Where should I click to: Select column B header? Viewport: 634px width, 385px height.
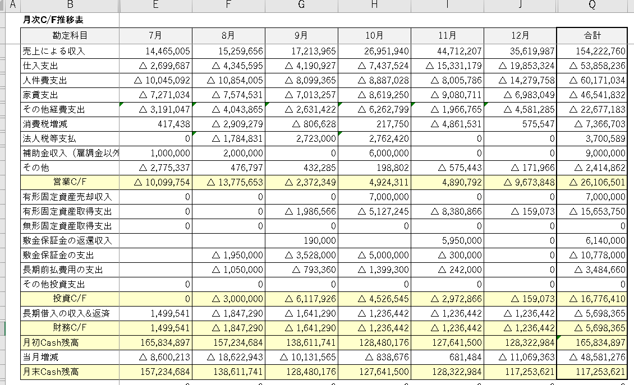coord(70,5)
